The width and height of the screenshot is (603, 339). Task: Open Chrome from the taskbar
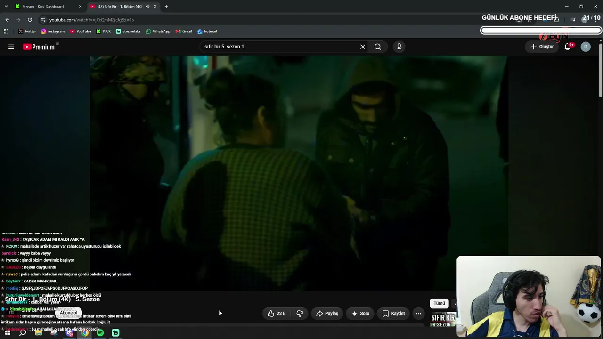(x=85, y=333)
